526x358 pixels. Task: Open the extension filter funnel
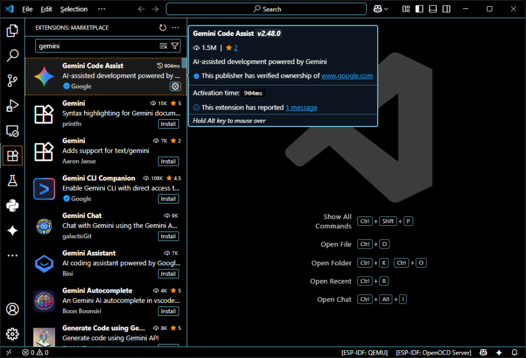coord(175,46)
